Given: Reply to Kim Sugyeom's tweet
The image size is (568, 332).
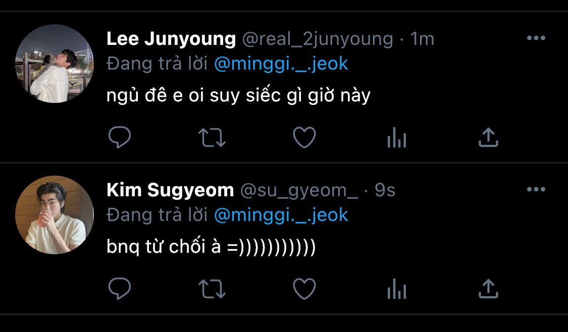Looking at the screenshot, I should click(x=120, y=289).
